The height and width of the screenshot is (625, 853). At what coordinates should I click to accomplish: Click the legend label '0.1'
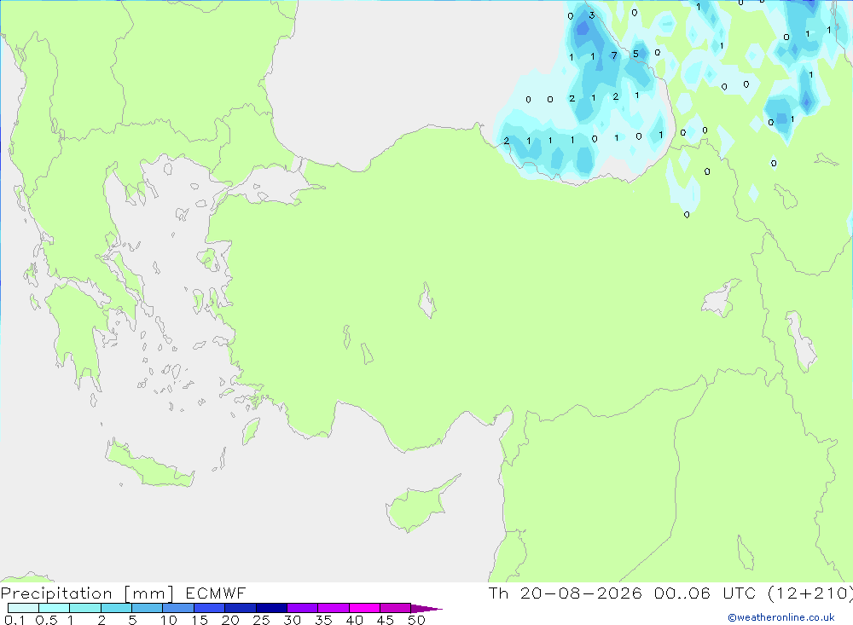pos(15,620)
